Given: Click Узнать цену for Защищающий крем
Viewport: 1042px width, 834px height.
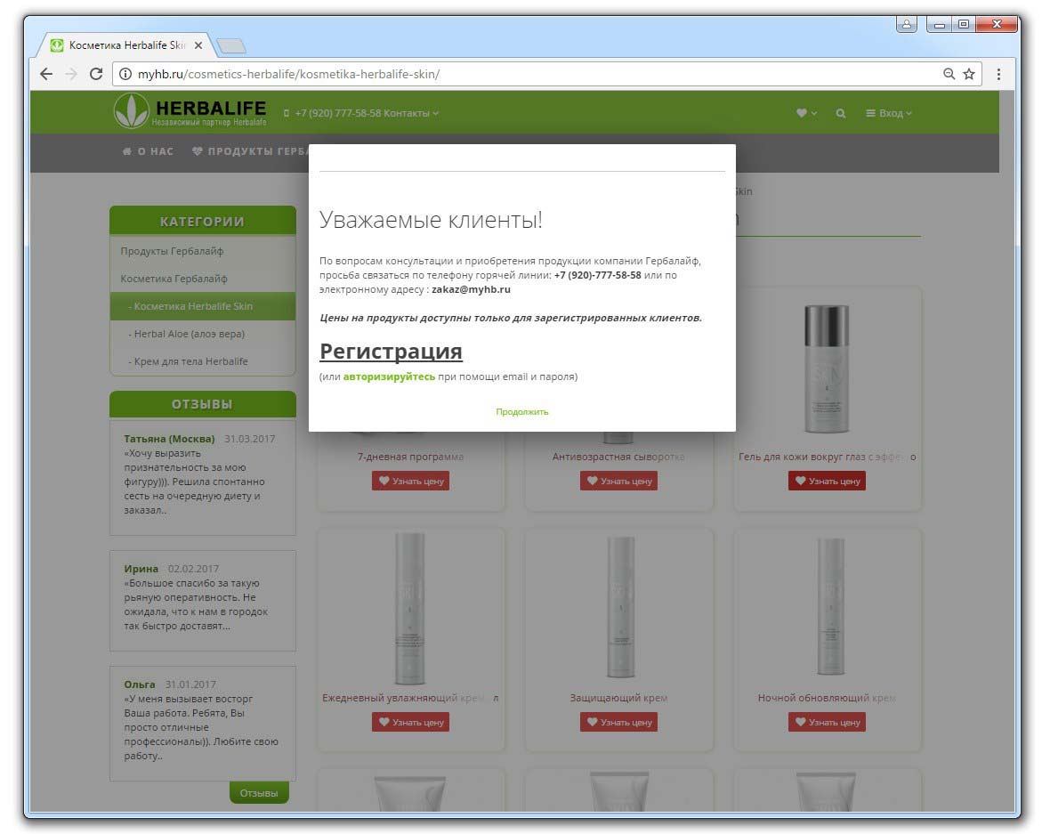Looking at the screenshot, I should [x=618, y=723].
